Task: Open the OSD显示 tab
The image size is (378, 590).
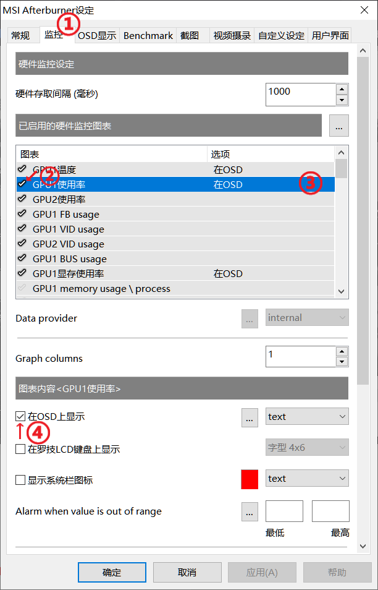Action: coord(97,36)
